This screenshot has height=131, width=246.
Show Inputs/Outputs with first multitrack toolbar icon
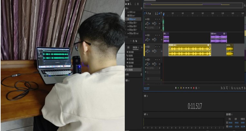coord(145,13)
